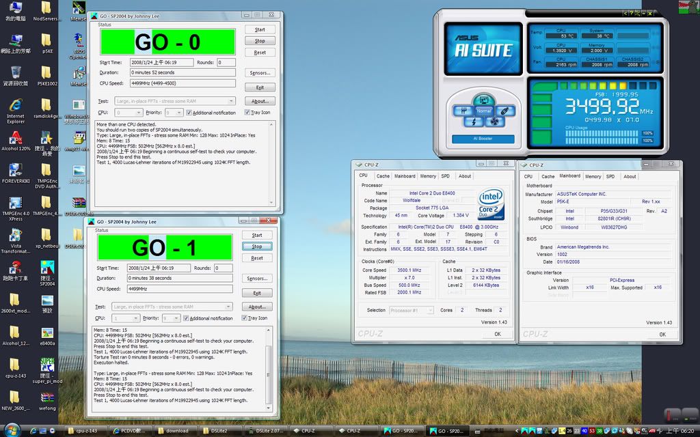Viewport: 700px width, 437px height.
Task: Click the taskbar clock
Action: tap(680, 431)
